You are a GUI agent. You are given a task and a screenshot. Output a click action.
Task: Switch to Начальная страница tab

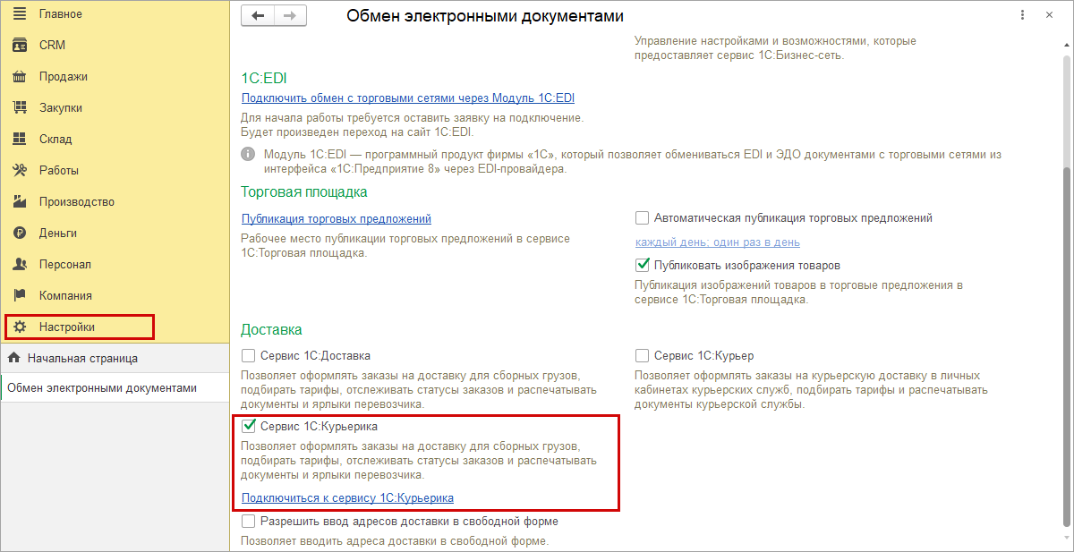[115, 358]
